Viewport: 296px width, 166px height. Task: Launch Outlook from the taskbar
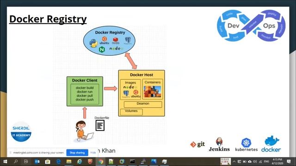(x=37, y=161)
